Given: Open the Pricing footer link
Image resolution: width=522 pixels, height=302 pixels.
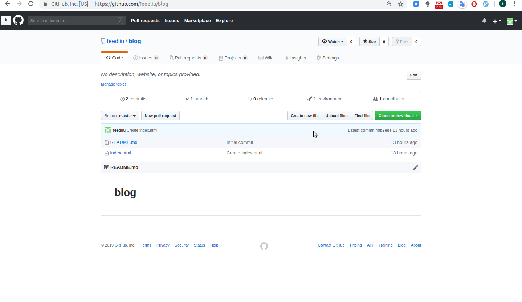Looking at the screenshot, I should 356,245.
